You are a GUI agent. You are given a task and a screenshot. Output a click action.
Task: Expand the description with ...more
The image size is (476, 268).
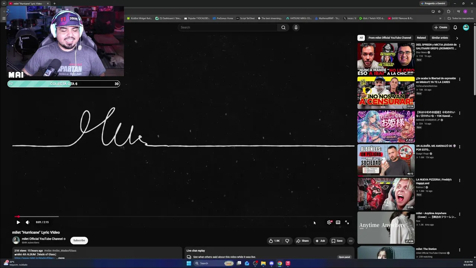click(x=61, y=258)
